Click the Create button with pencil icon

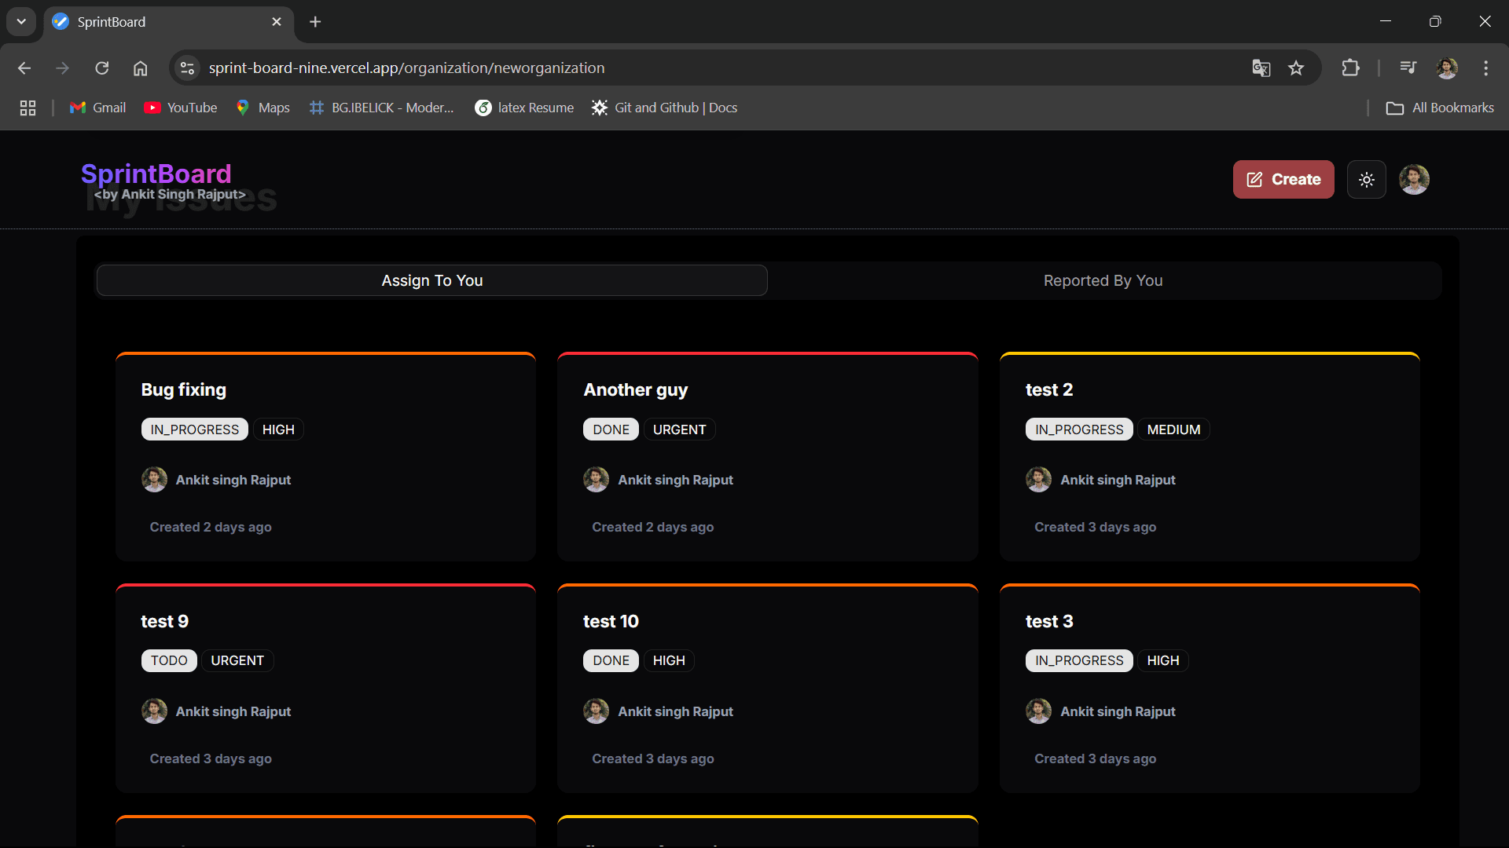[1283, 179]
